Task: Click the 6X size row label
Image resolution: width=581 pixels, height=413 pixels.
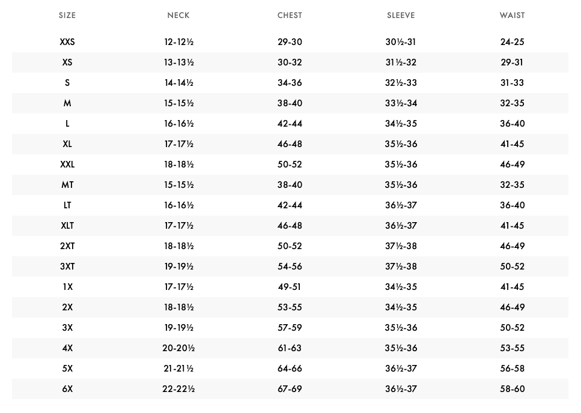Action: (67, 389)
